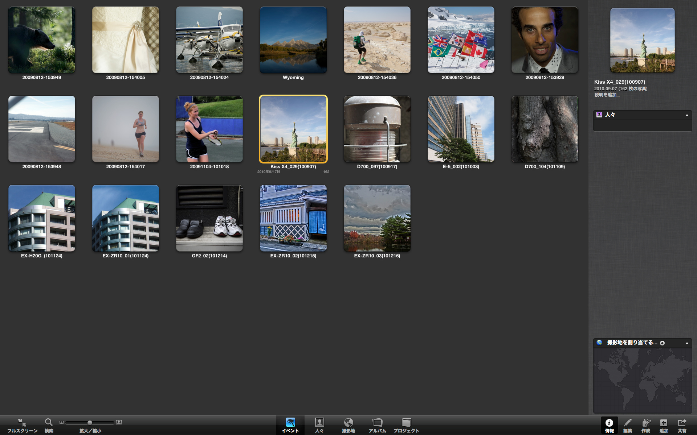Open the Edit (編集) pencil icon
Screen dimensions: 697x435
click(x=627, y=423)
